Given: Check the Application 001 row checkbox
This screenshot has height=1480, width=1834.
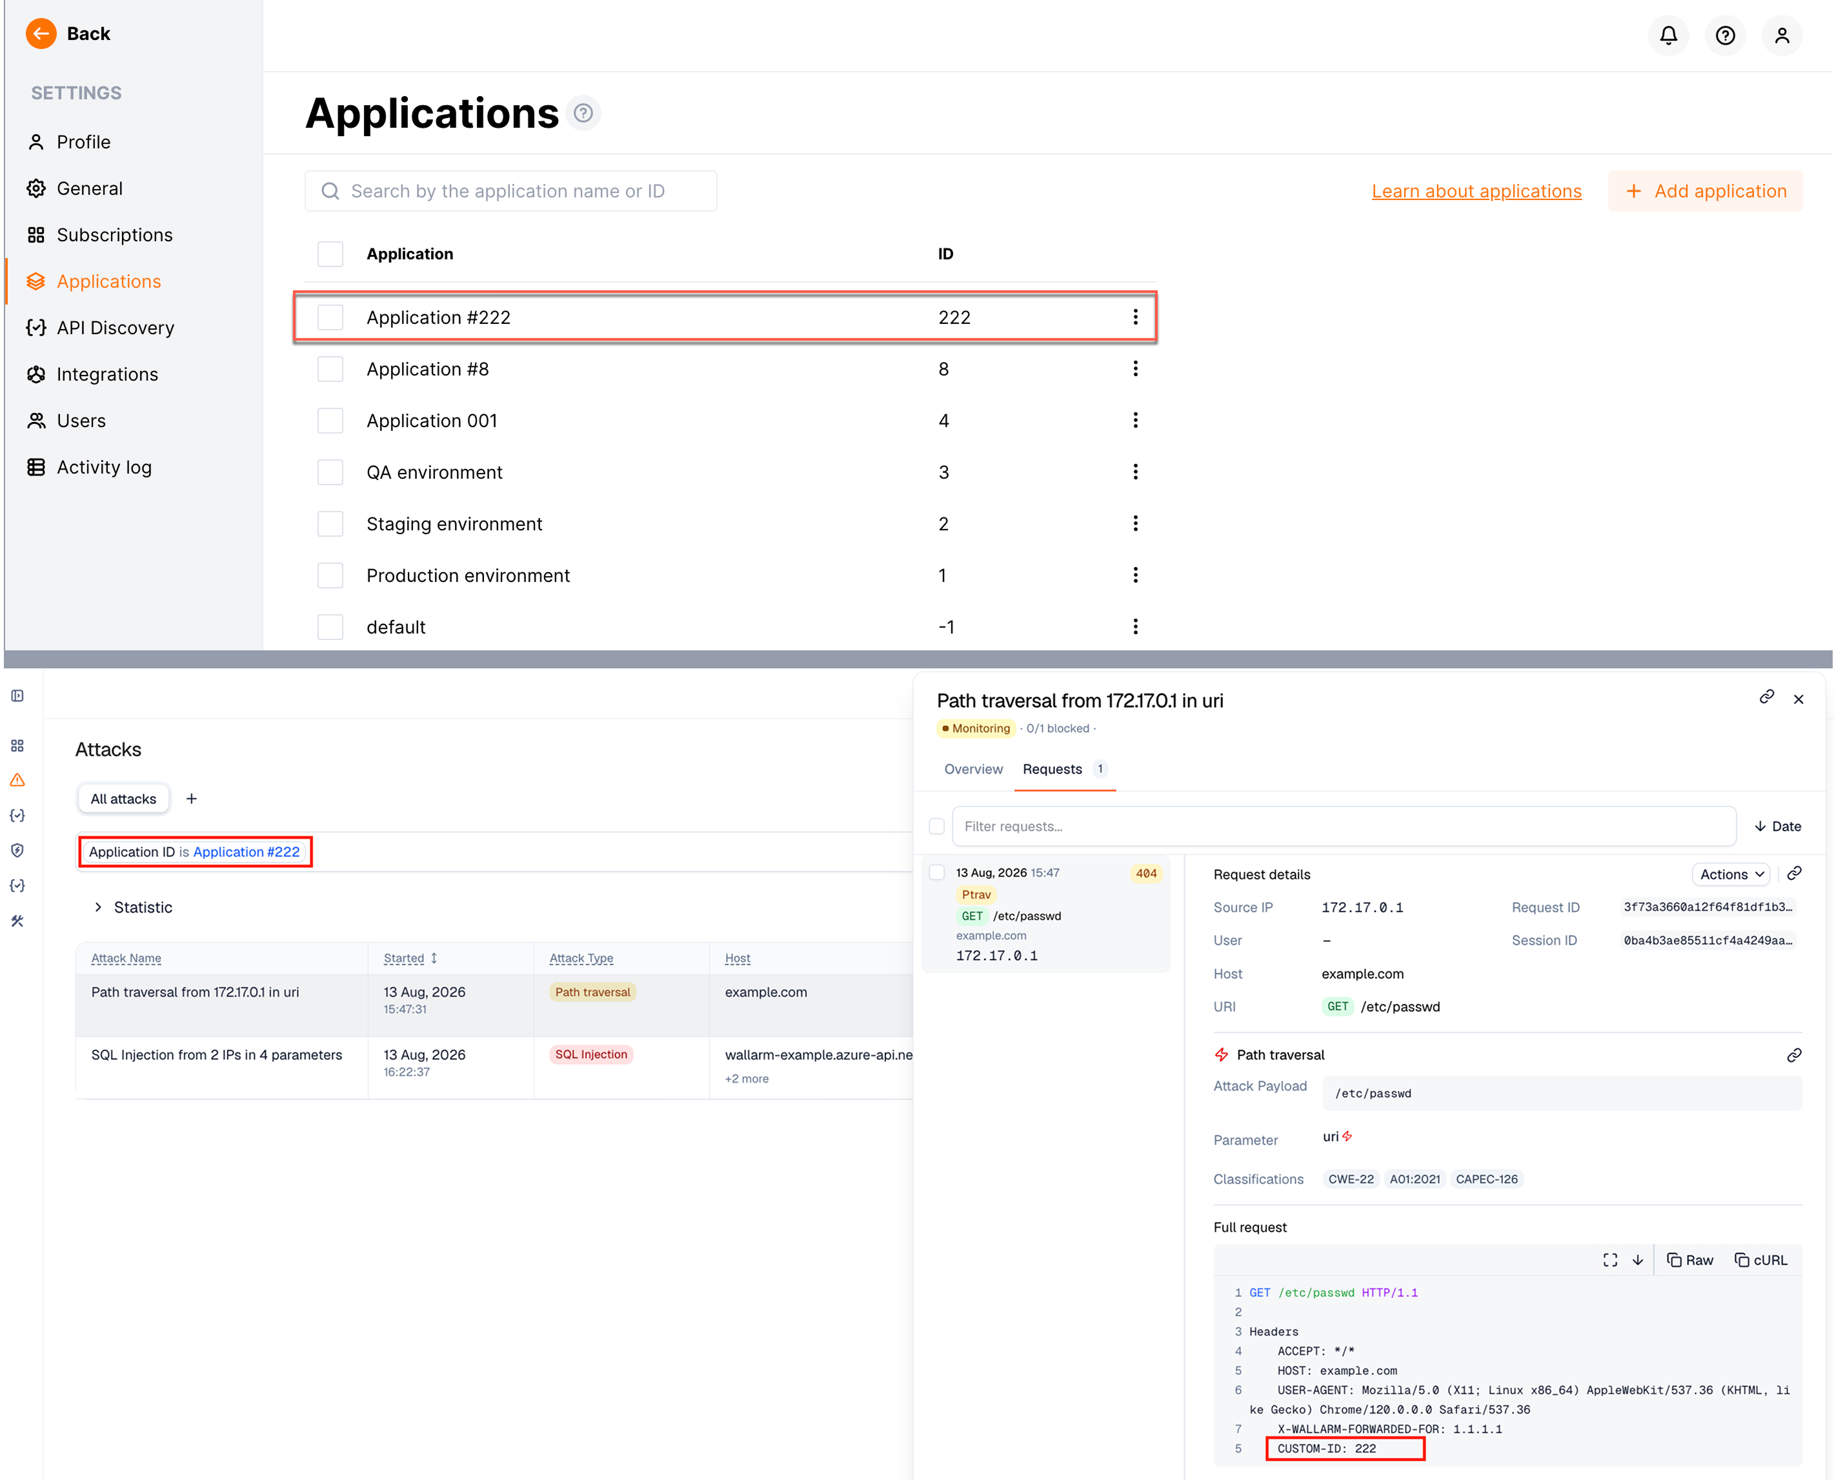Looking at the screenshot, I should coord(330,420).
